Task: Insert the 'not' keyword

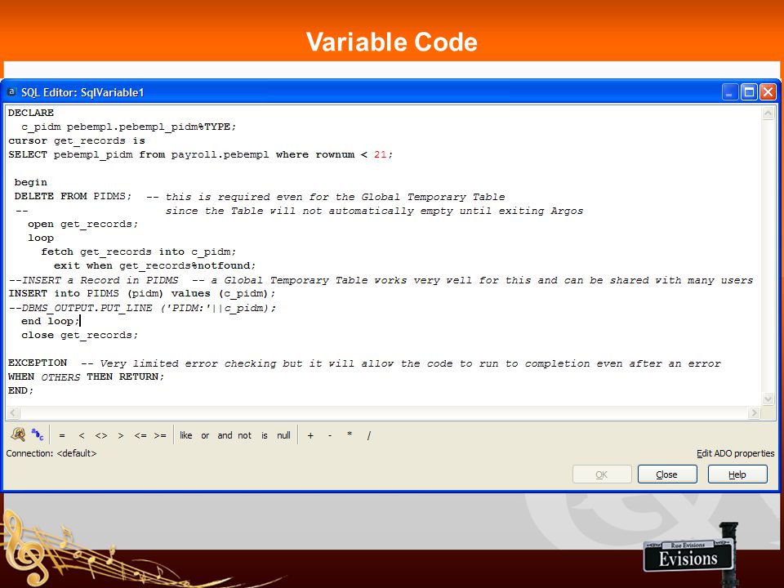Action: [244, 435]
